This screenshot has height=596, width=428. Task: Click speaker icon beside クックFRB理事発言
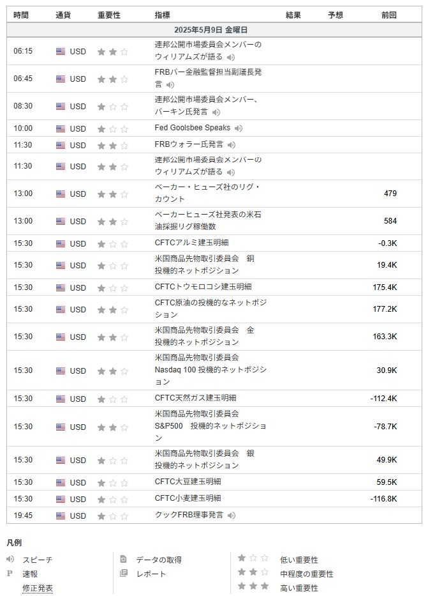point(232,516)
